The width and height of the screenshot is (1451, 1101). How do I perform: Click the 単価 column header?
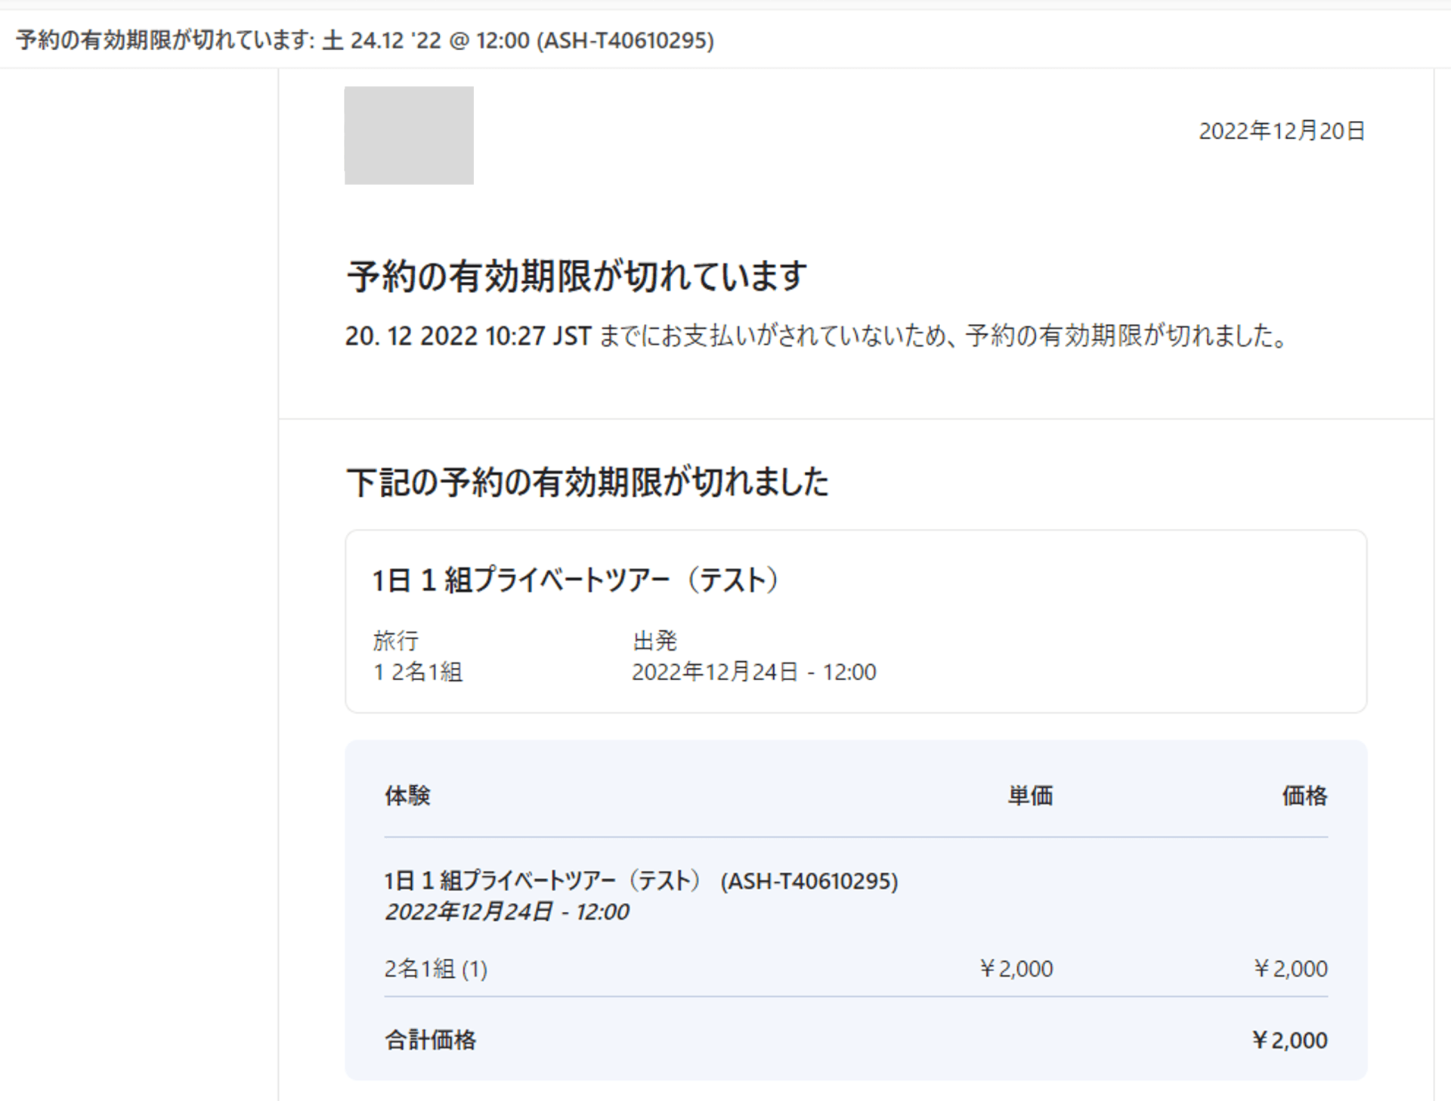tap(1029, 796)
